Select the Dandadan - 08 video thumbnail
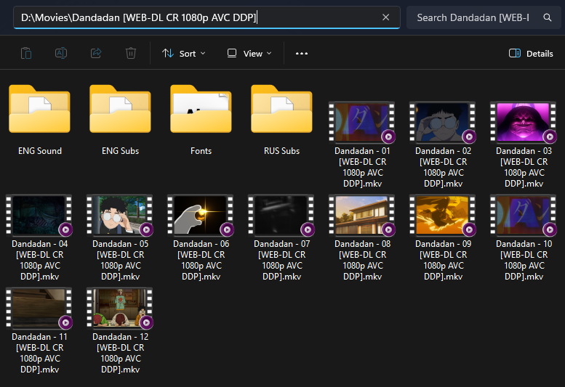The image size is (565, 387). [x=362, y=215]
